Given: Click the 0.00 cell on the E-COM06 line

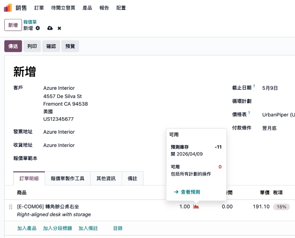Looking at the screenshot, I should tap(227, 207).
